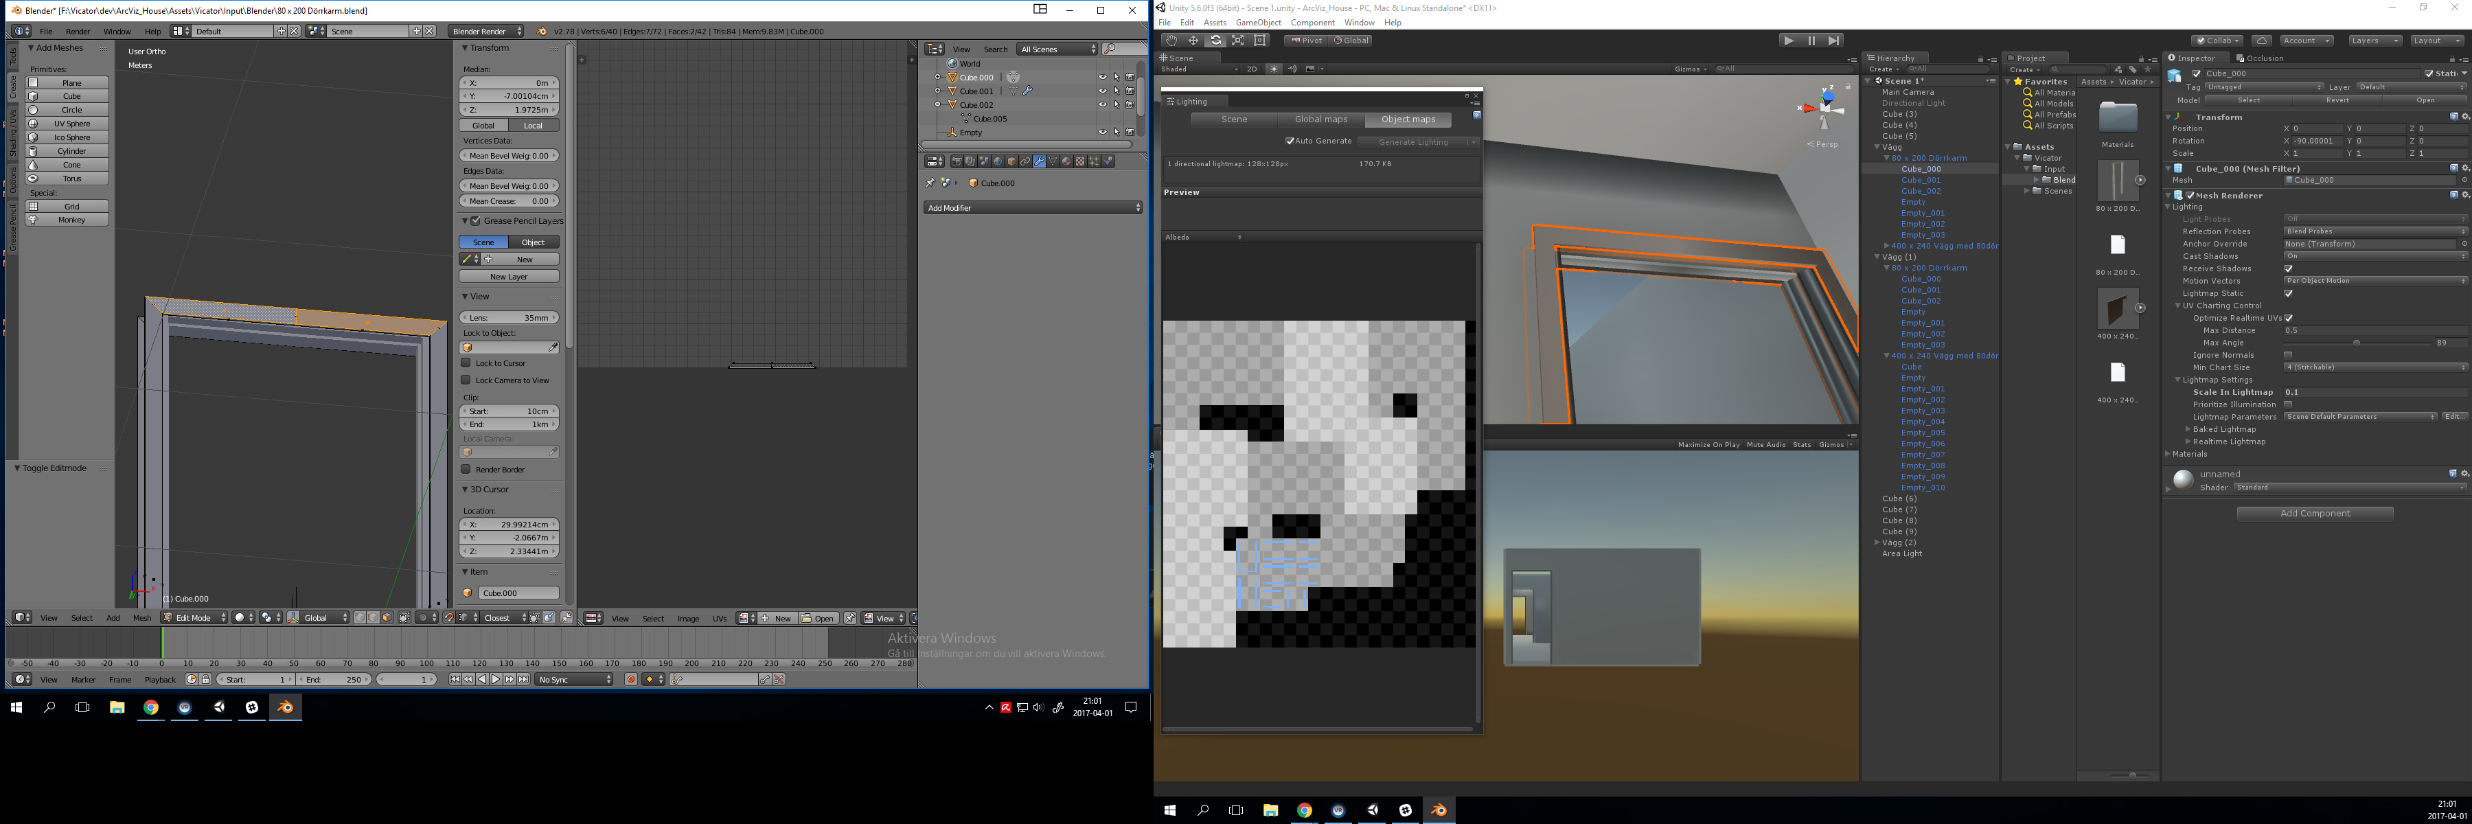
Task: Click Local in Blender's Transform panel
Action: coord(534,126)
